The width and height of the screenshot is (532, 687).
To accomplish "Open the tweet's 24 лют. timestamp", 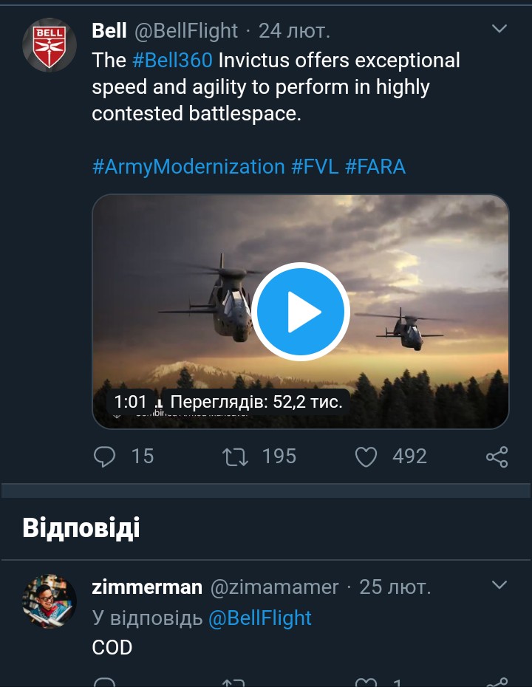I will point(294,30).
